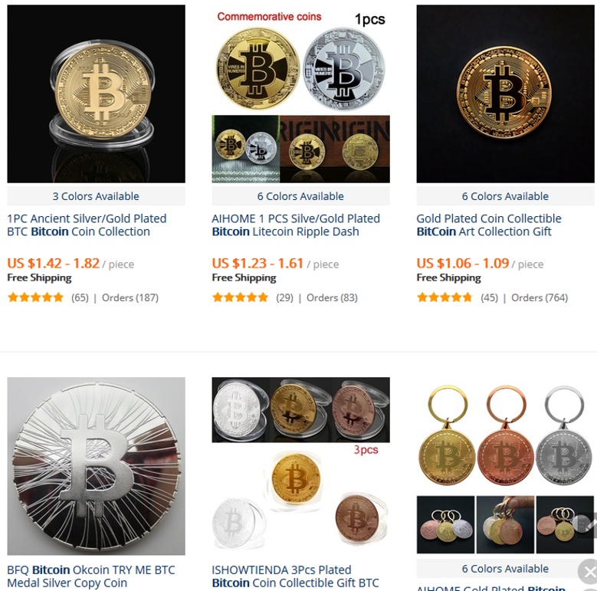Click '6 Colors Available' under keychain product
The width and height of the screenshot is (597, 591).
[505, 569]
